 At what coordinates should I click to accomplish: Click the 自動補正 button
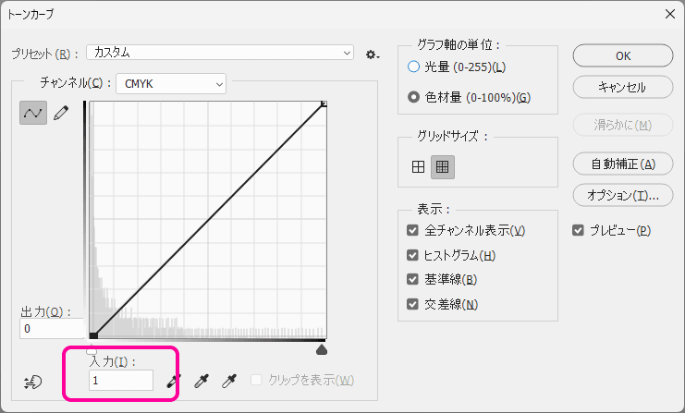[x=623, y=164]
